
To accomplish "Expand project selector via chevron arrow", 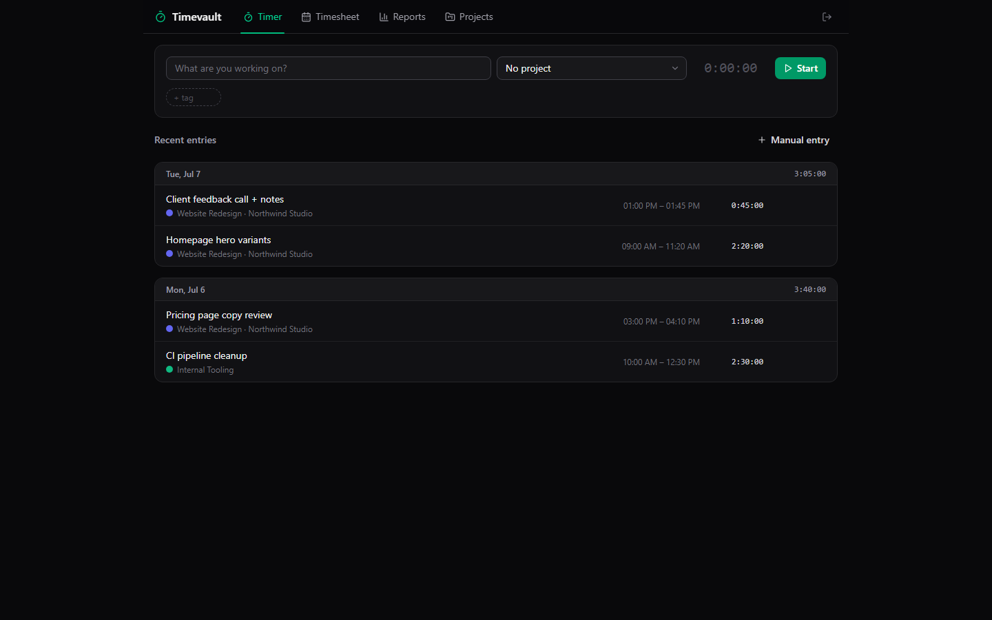I will click(675, 68).
